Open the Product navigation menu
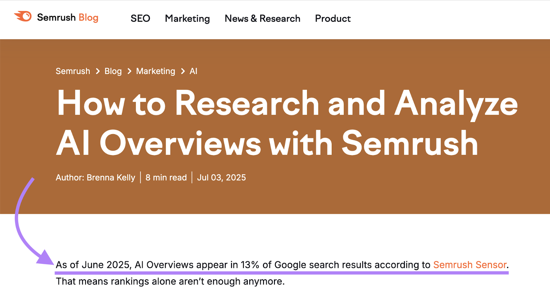This screenshot has height=301, width=550. point(332,19)
